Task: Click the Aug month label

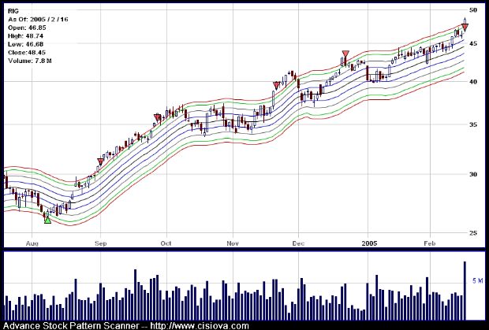Action: tap(32, 243)
